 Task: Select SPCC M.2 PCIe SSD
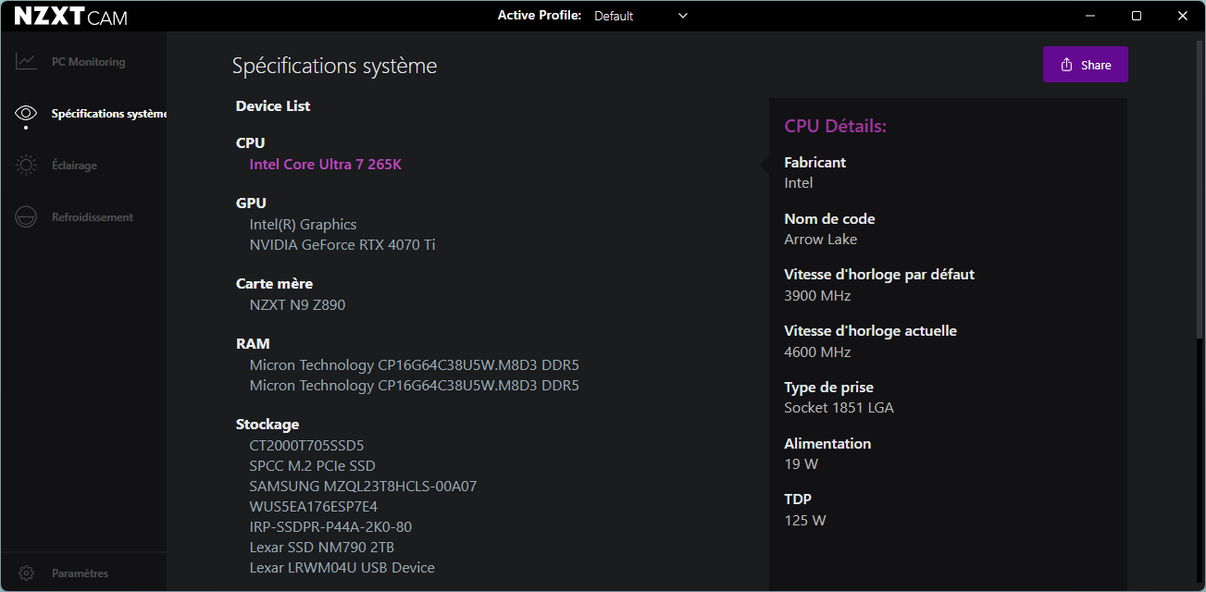tap(312, 466)
